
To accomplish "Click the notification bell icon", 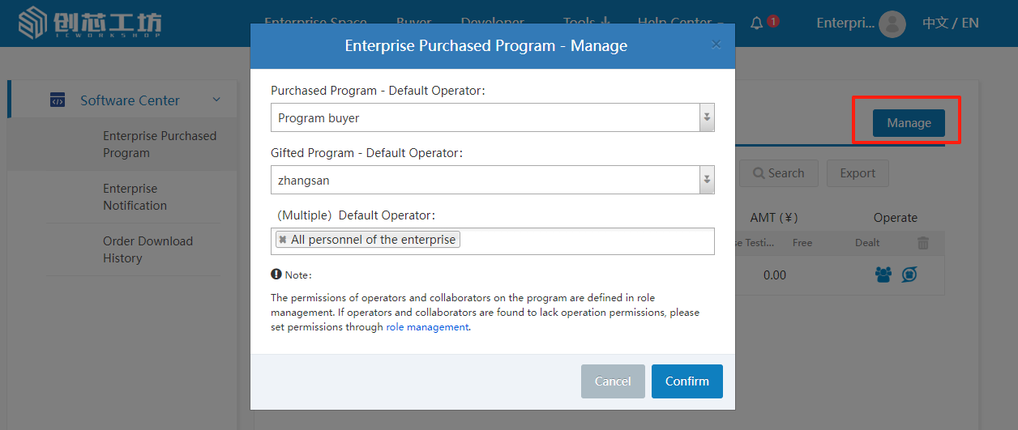I will click(x=757, y=23).
